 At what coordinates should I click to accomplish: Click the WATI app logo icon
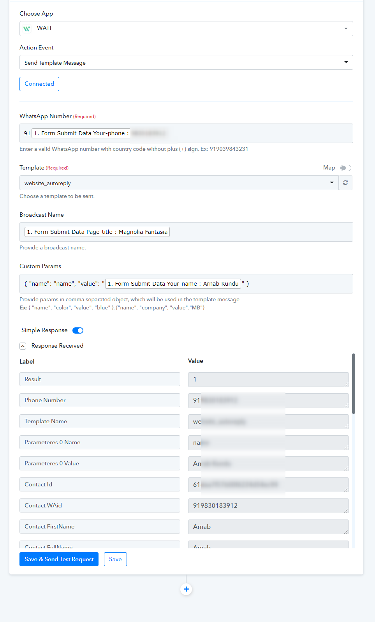click(x=27, y=28)
